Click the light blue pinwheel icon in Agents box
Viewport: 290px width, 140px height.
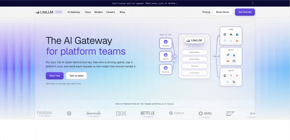(228, 82)
